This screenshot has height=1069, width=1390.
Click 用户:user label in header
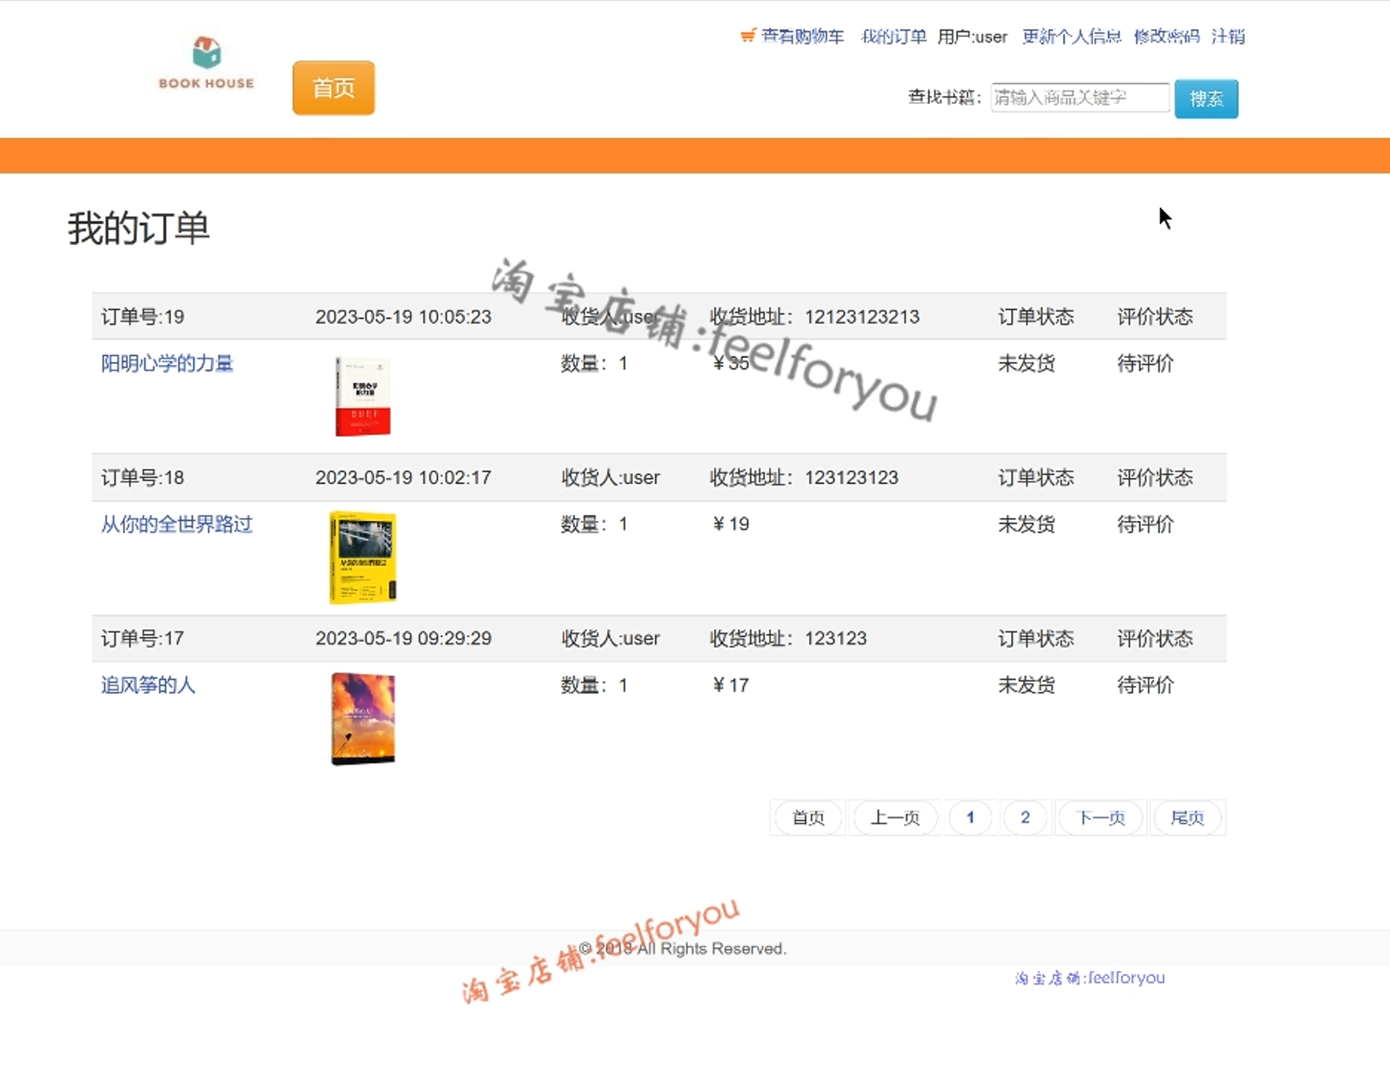972,36
